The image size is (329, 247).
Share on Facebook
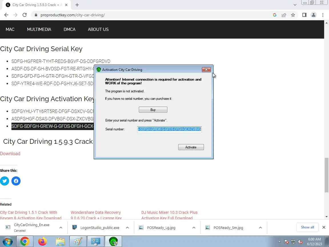pyautogui.click(x=16, y=181)
